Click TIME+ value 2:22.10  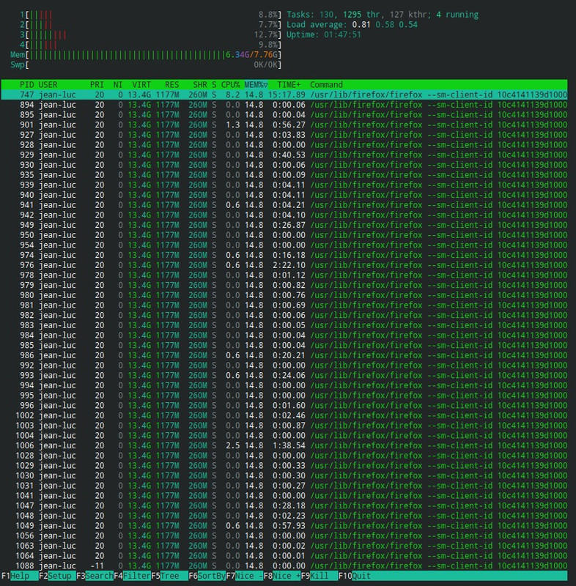[289, 265]
